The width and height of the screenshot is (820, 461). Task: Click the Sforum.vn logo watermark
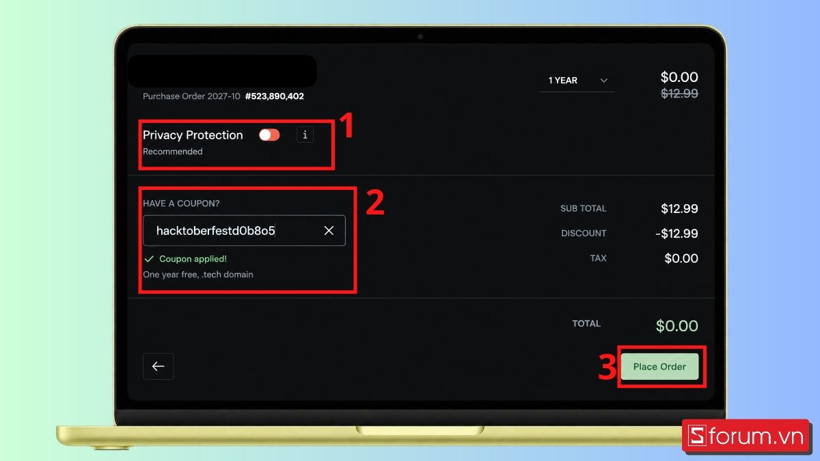pos(746,436)
